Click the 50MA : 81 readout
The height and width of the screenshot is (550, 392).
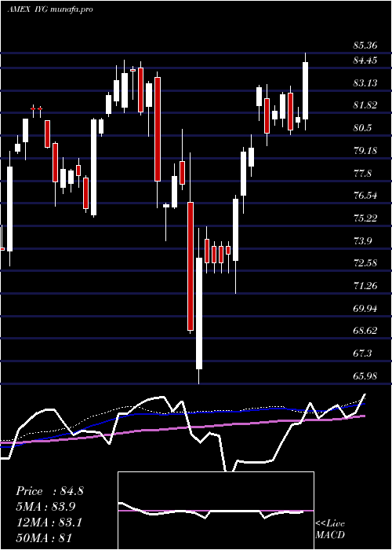coord(44,538)
